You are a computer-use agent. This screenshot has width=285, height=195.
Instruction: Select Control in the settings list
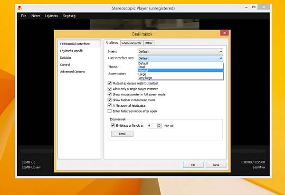pos(79,65)
